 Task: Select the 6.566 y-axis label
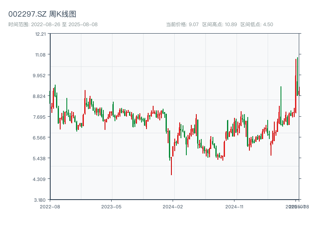pos(40,138)
